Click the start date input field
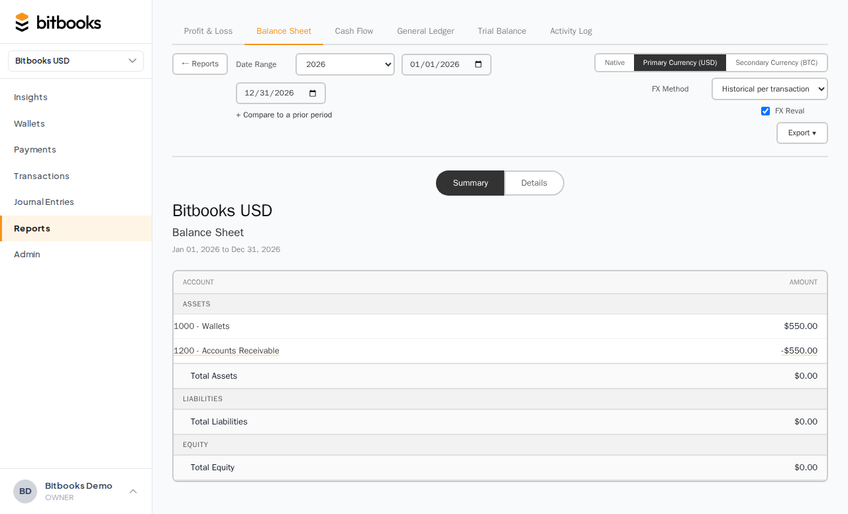848x514 pixels. point(447,64)
